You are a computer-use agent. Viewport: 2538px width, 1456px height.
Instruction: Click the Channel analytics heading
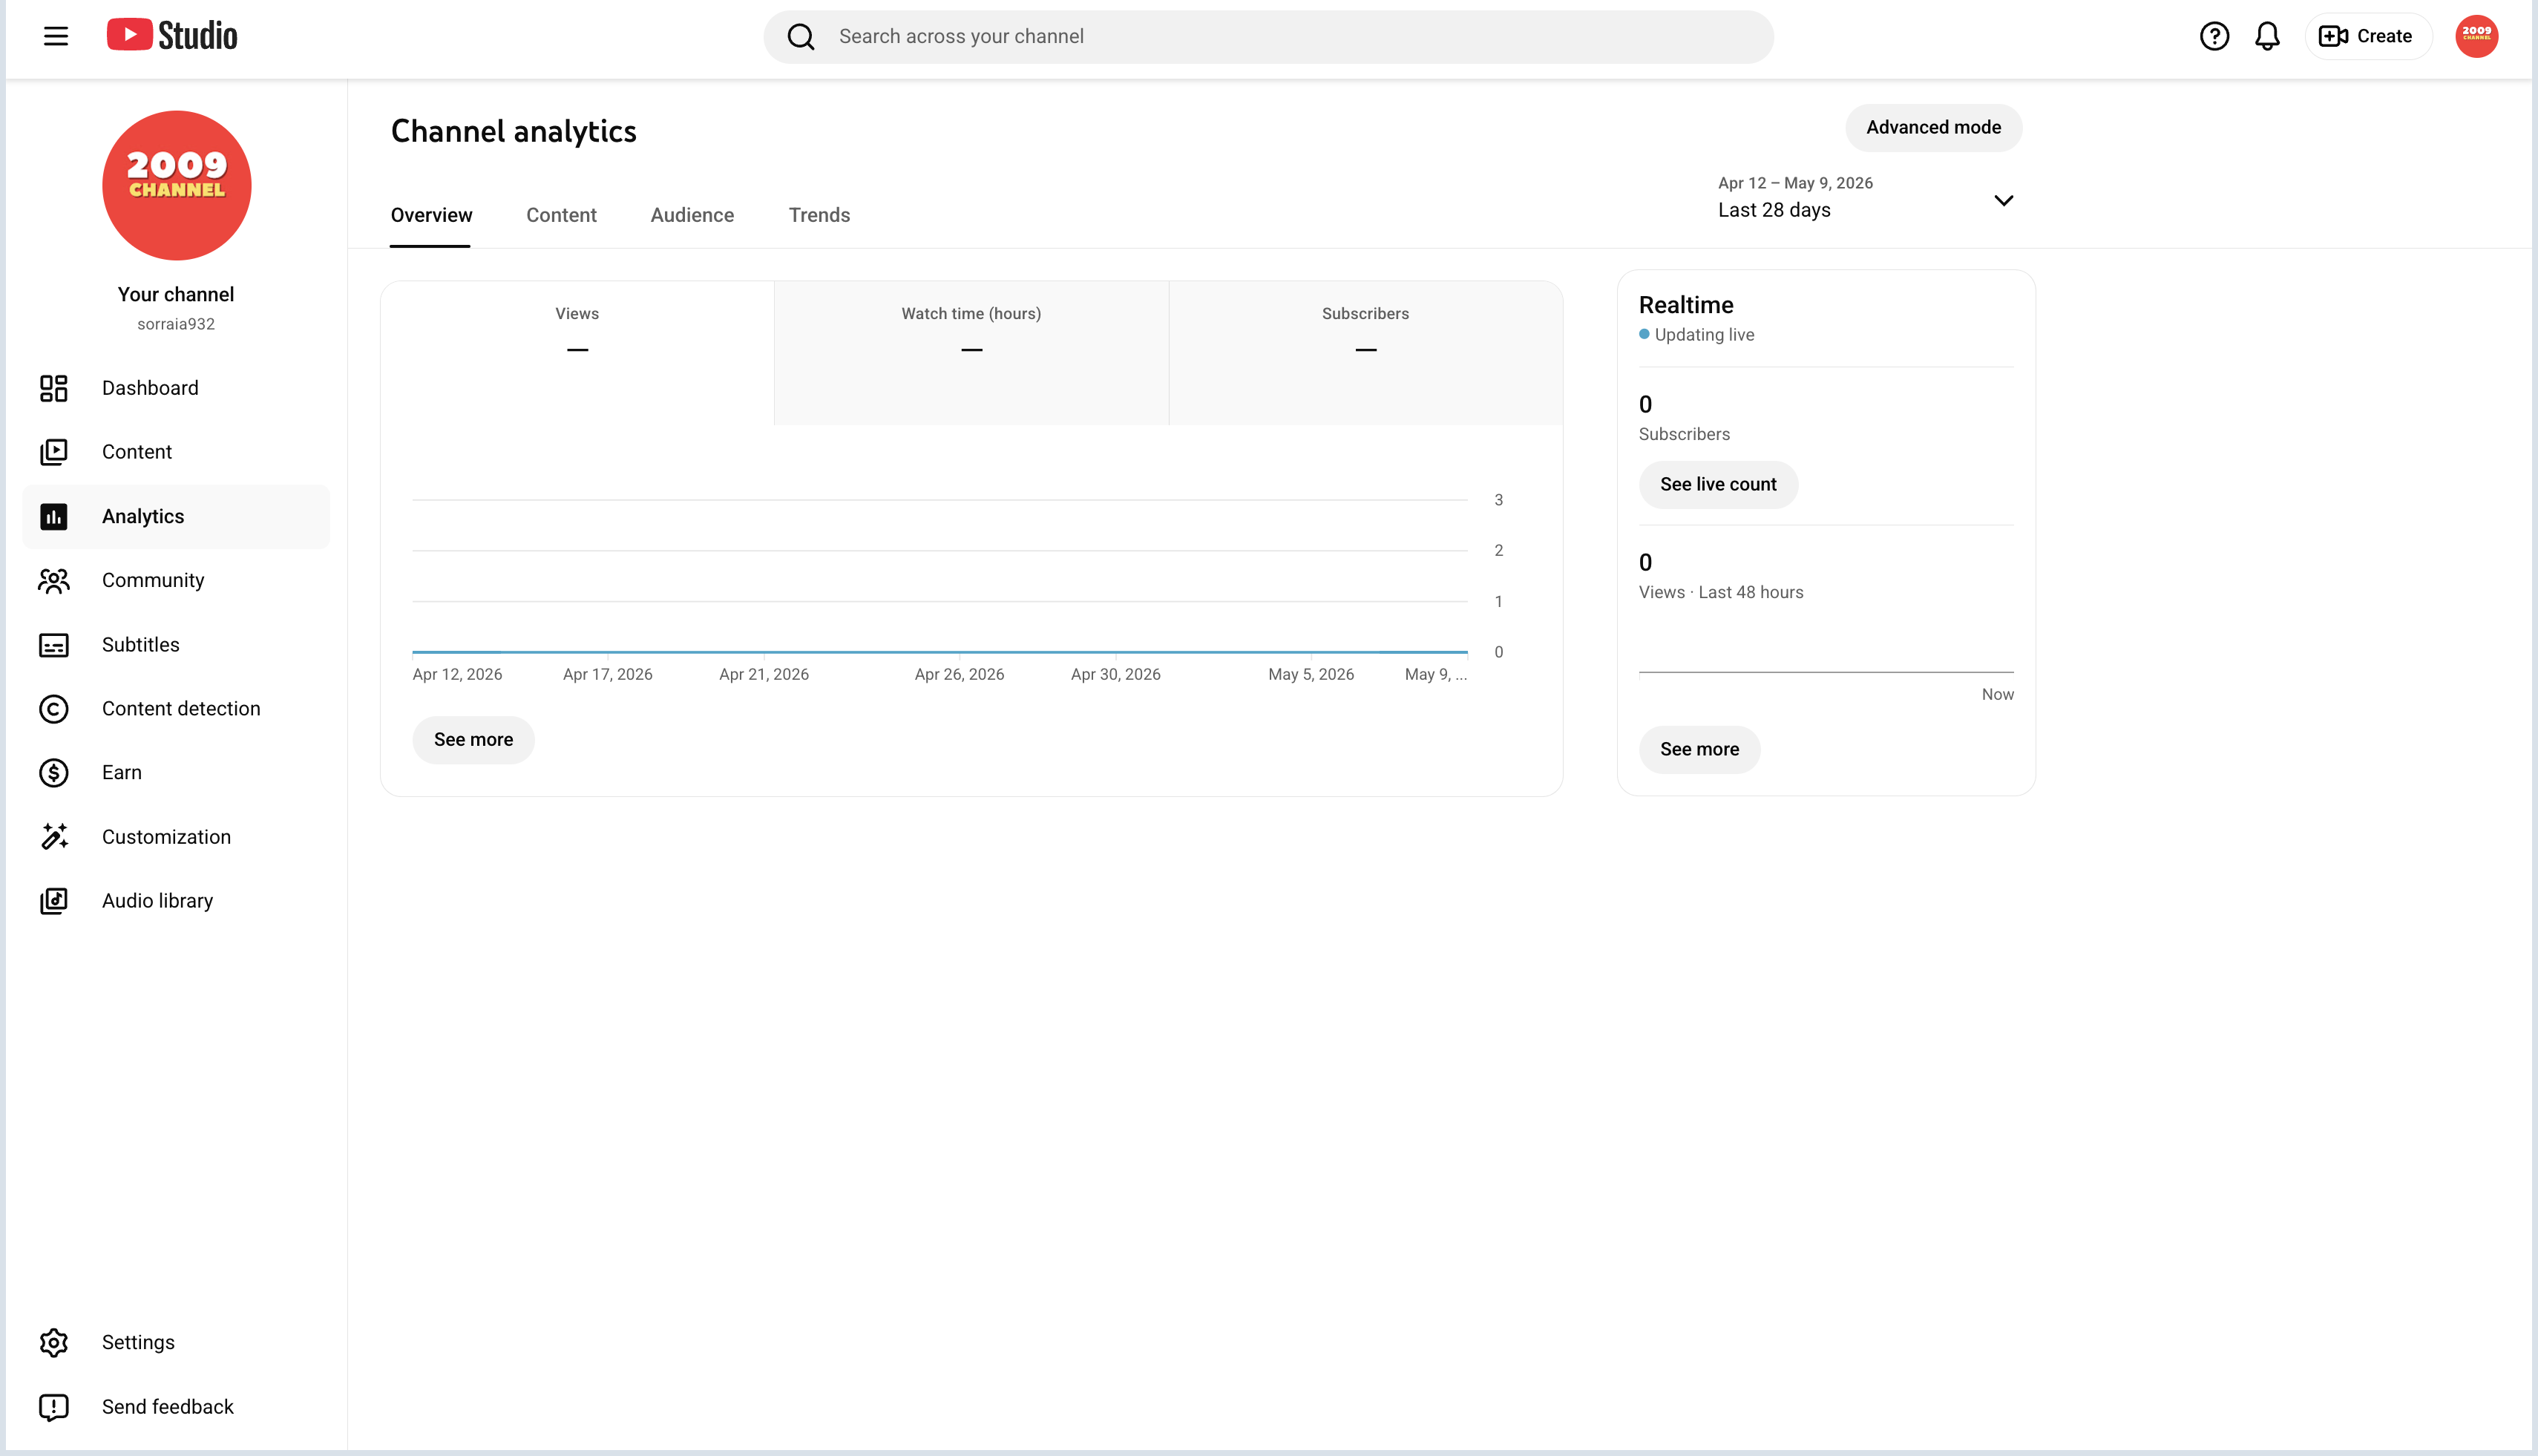pos(513,131)
